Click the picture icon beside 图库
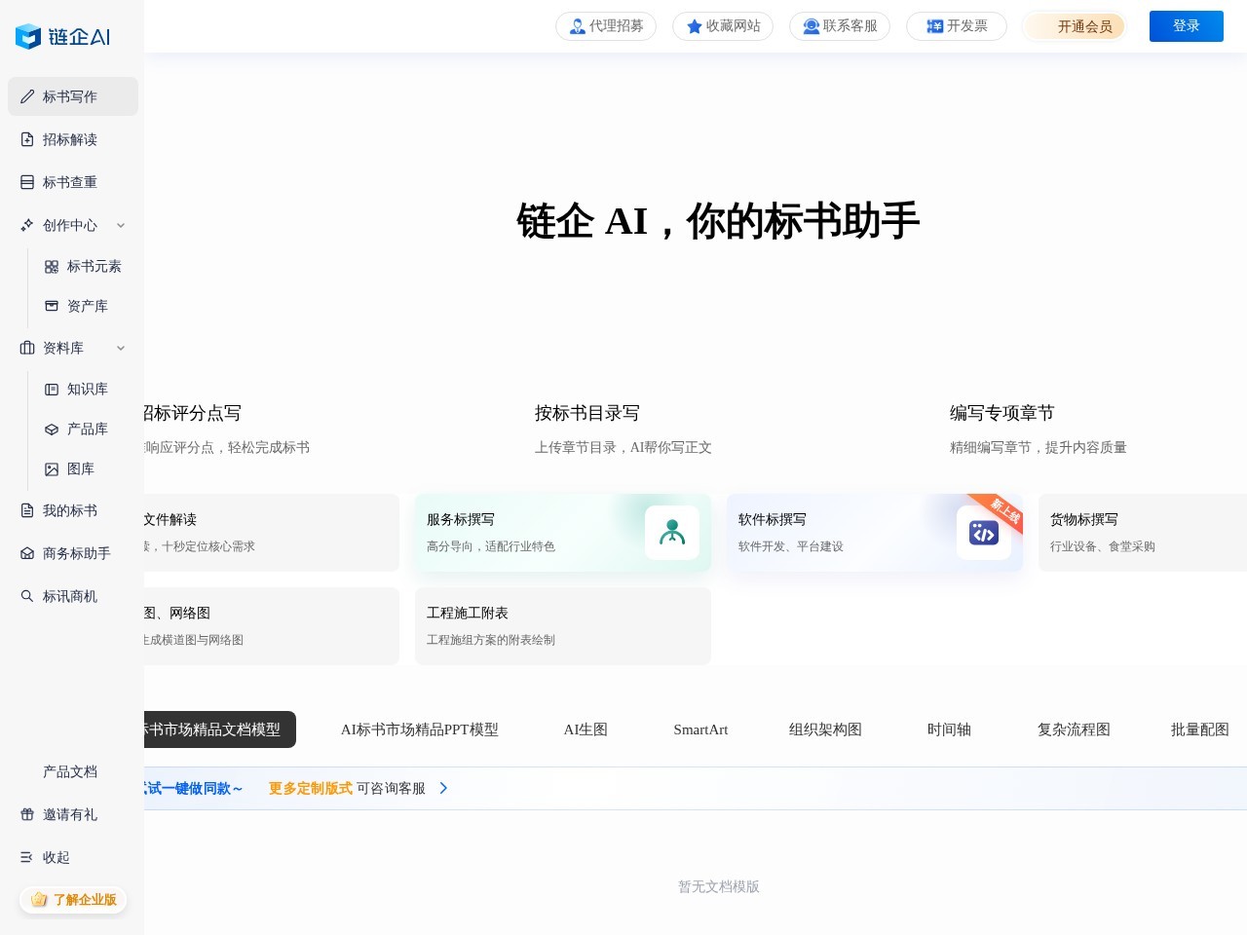The height and width of the screenshot is (935, 1247). click(52, 468)
